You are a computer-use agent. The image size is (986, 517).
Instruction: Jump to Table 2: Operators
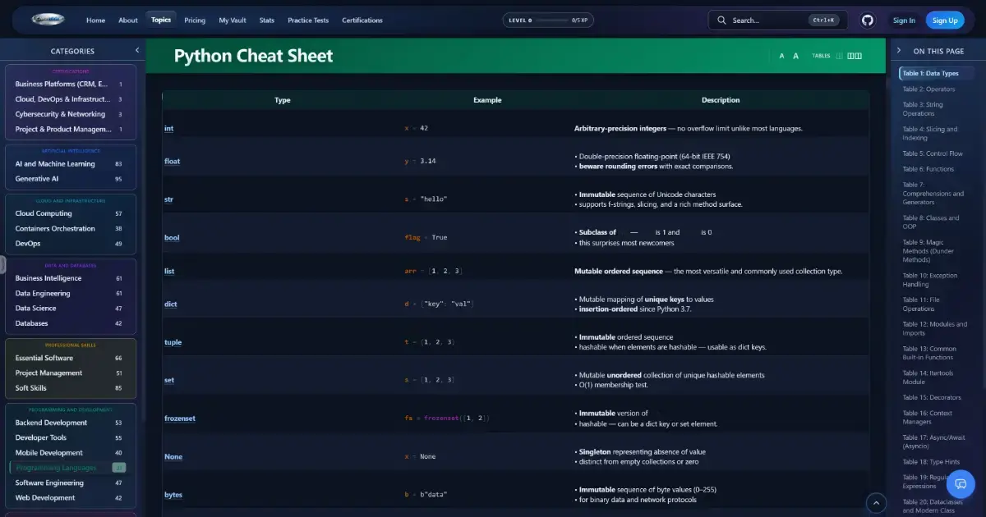click(x=928, y=89)
